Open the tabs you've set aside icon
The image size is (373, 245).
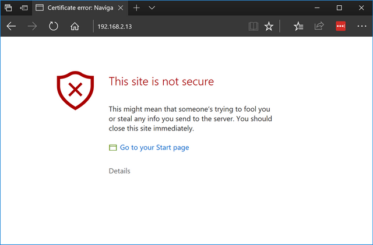(8, 8)
